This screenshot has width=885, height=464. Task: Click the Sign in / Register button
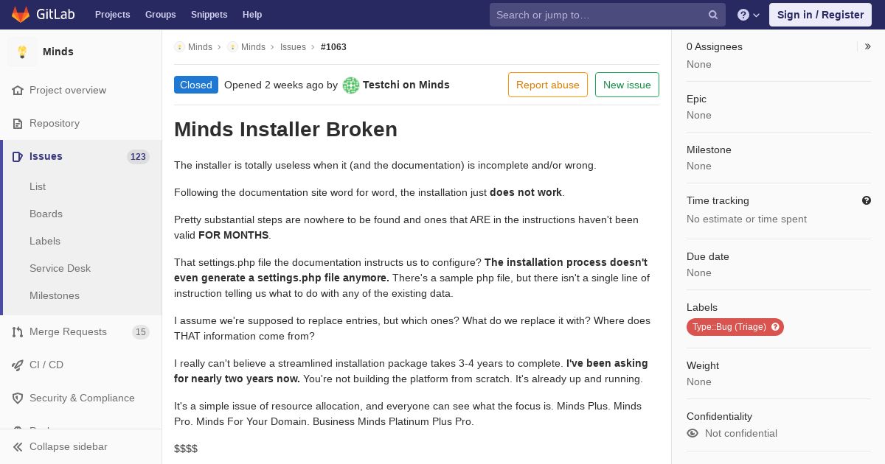(820, 15)
